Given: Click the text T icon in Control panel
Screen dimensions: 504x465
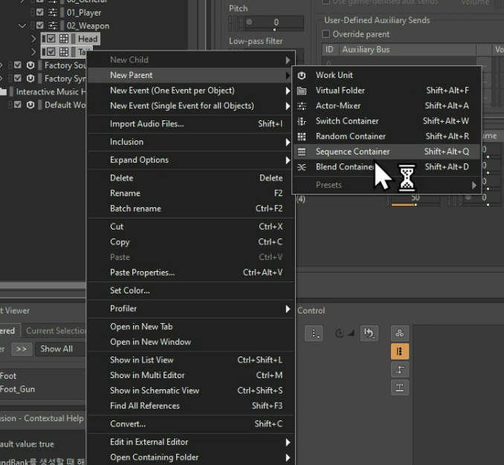Looking at the screenshot, I should [x=399, y=387].
